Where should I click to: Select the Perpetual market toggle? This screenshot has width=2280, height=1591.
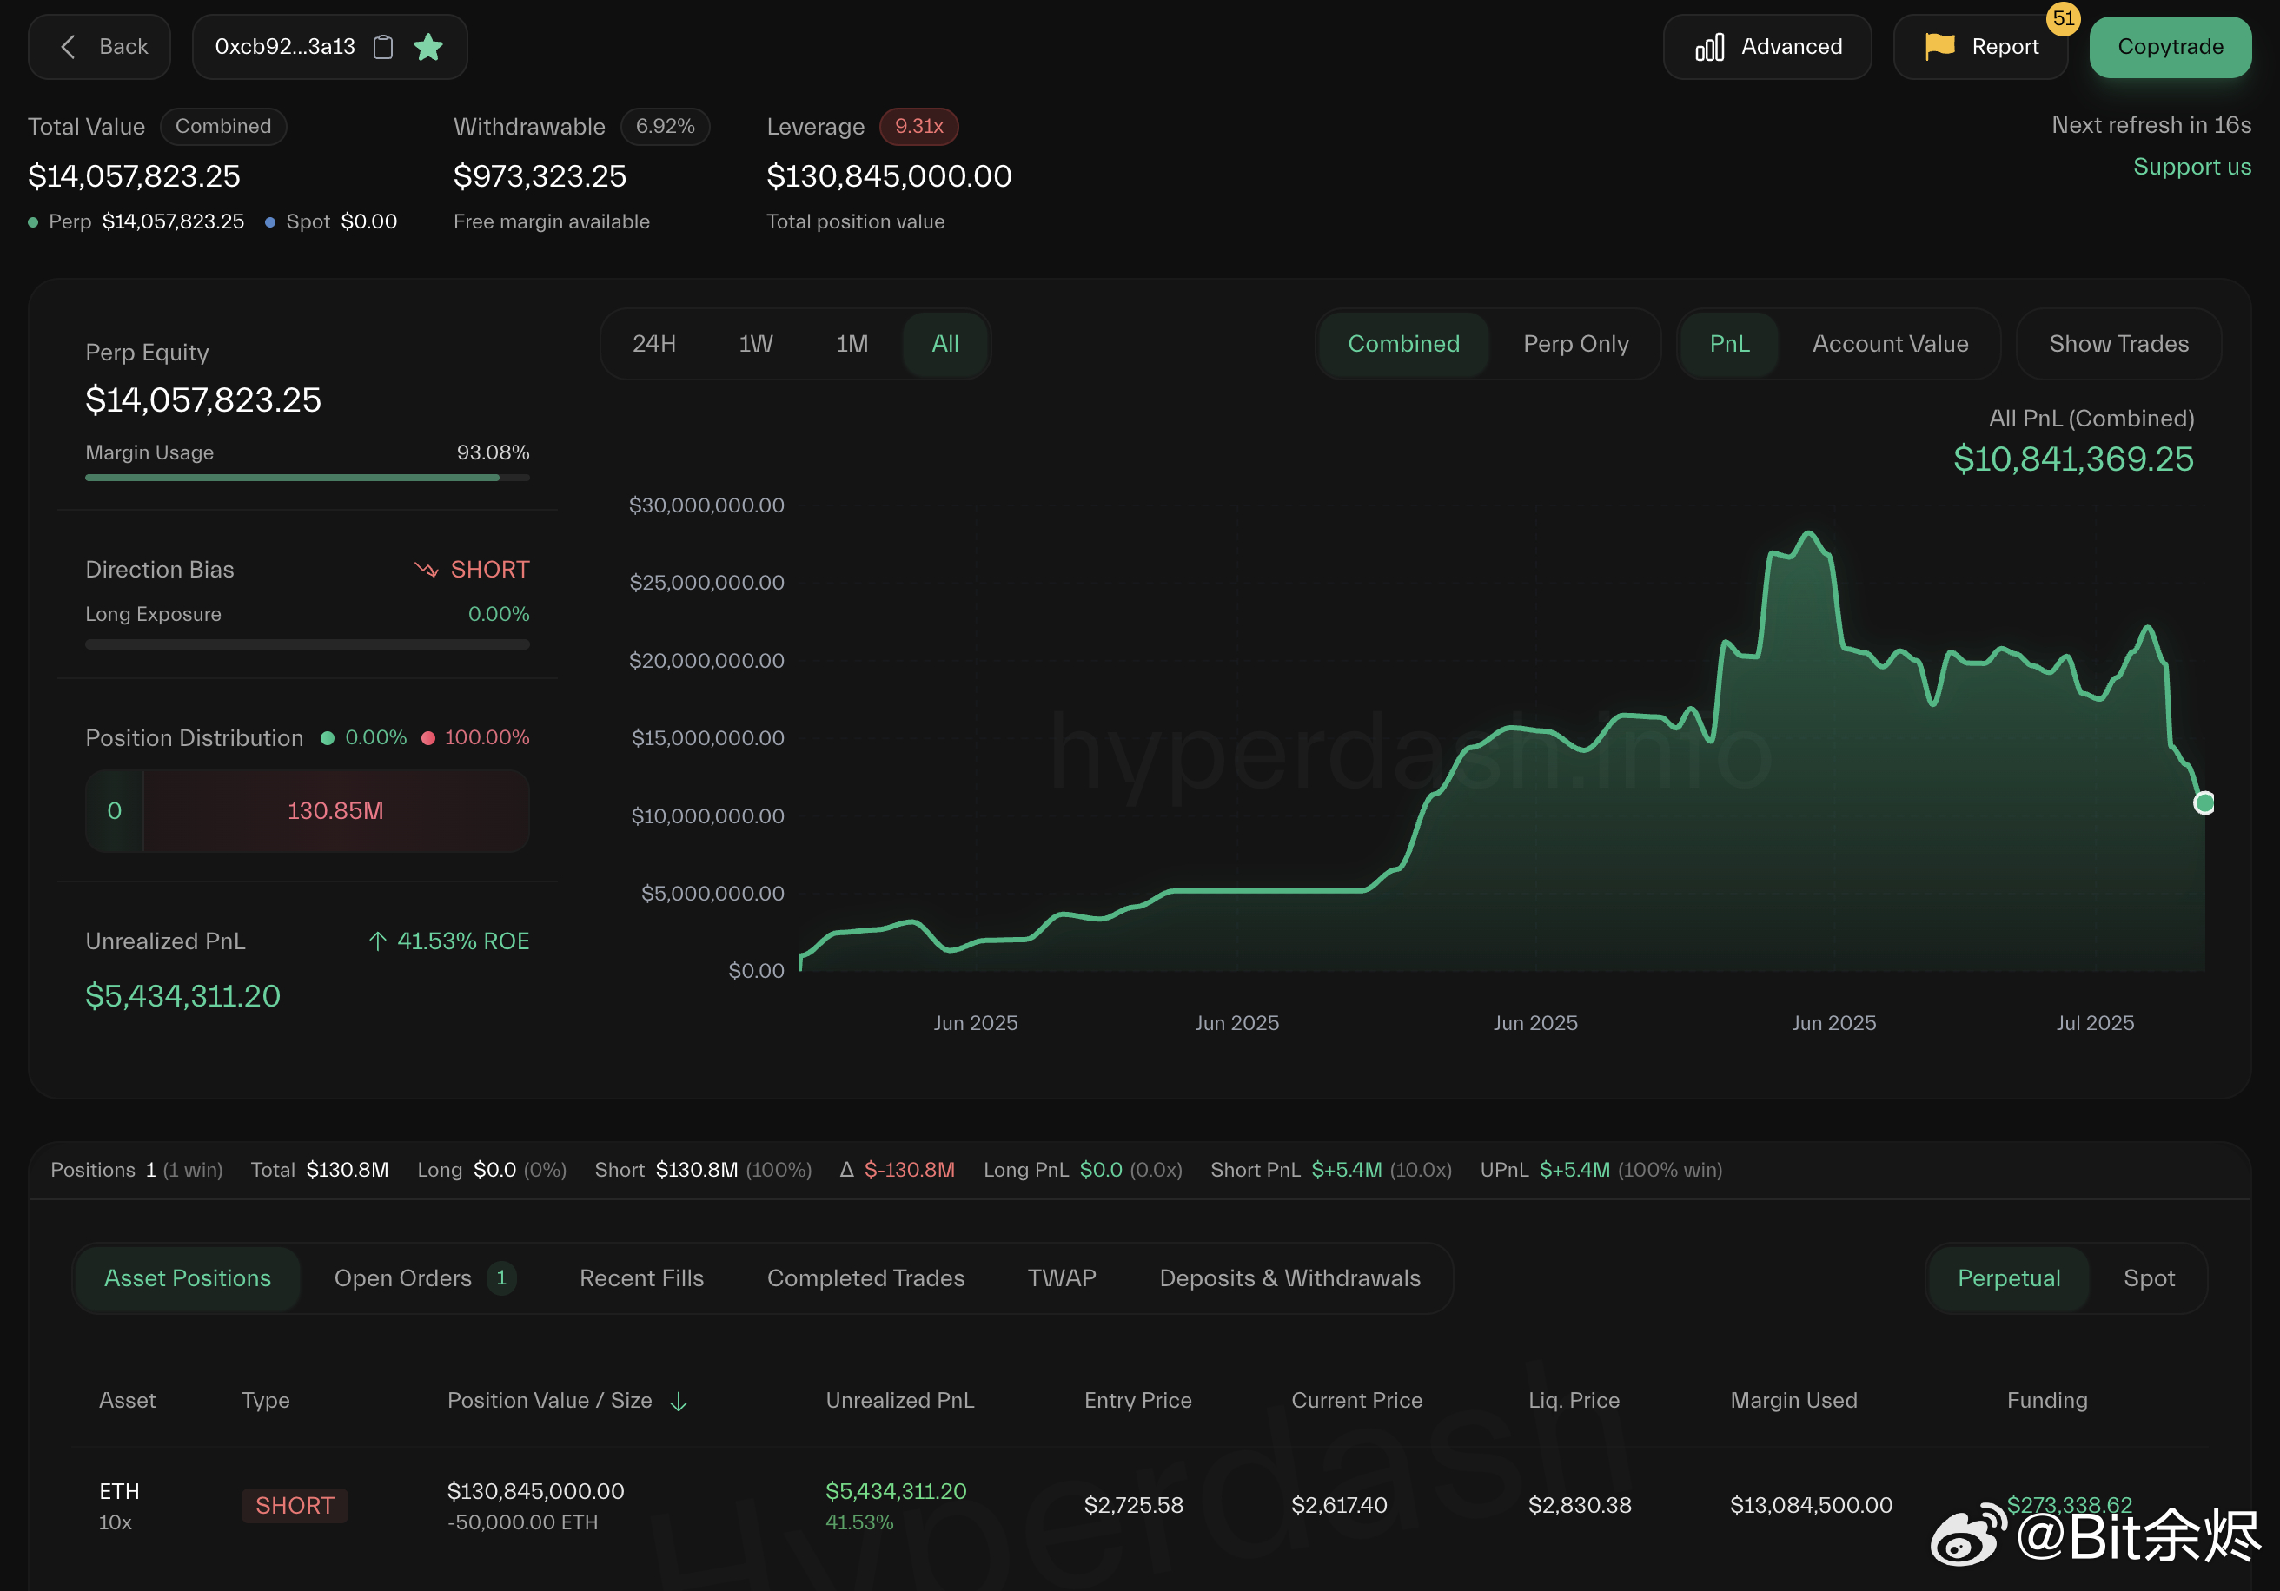click(2008, 1278)
